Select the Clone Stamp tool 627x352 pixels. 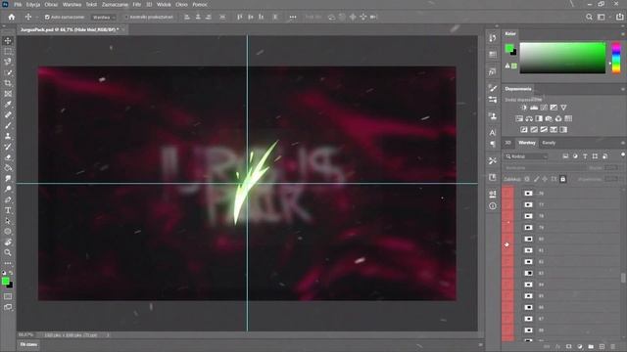(x=8, y=136)
